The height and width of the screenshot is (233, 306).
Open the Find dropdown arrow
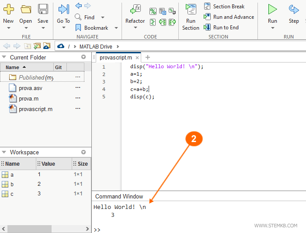point(103,17)
